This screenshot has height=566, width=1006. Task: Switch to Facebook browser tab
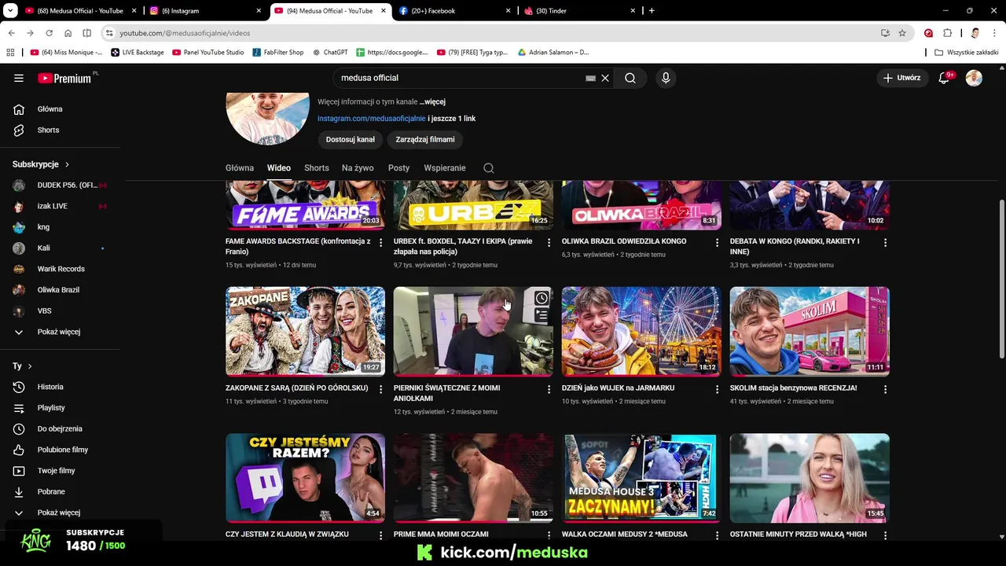(x=454, y=11)
